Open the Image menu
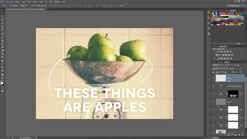This screenshot has height=139, width=247. 17,2
